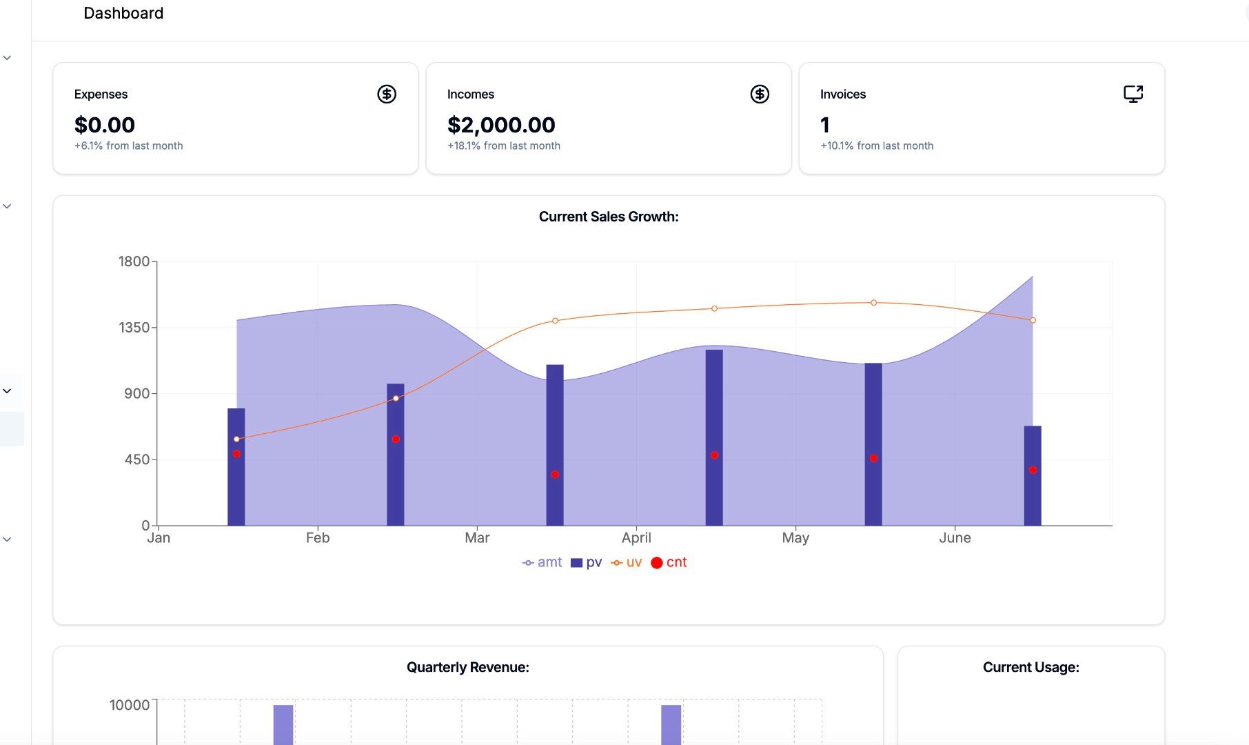Click the +10.1% from last month text
This screenshot has width=1249, height=745.
(877, 146)
